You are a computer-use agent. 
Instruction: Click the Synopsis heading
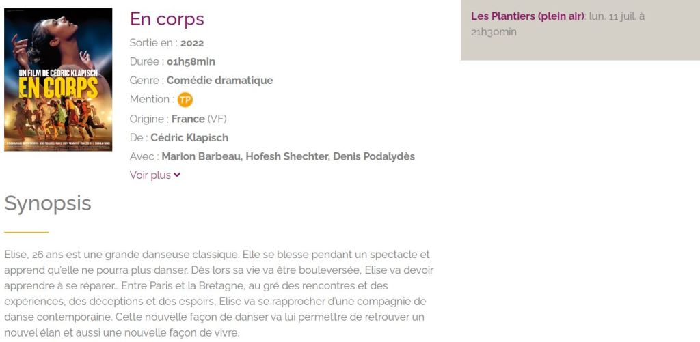coord(48,203)
